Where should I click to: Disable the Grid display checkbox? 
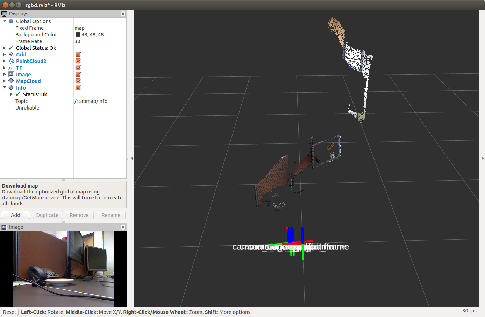click(x=78, y=54)
